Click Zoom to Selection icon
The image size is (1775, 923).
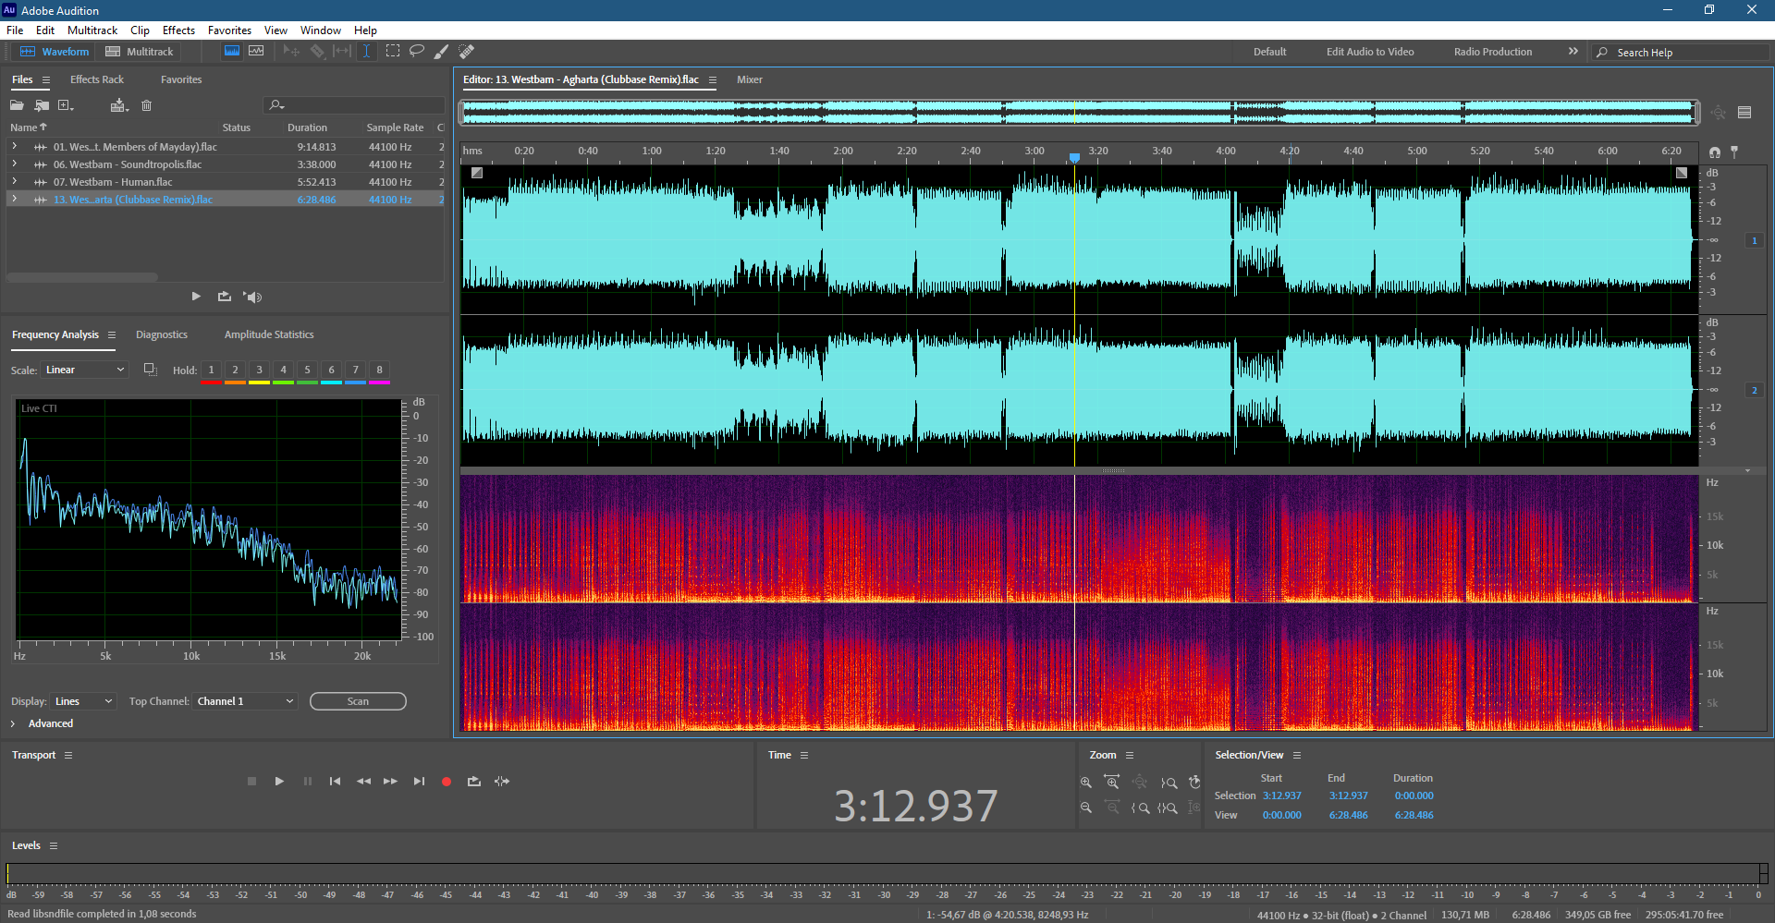coord(1168,808)
